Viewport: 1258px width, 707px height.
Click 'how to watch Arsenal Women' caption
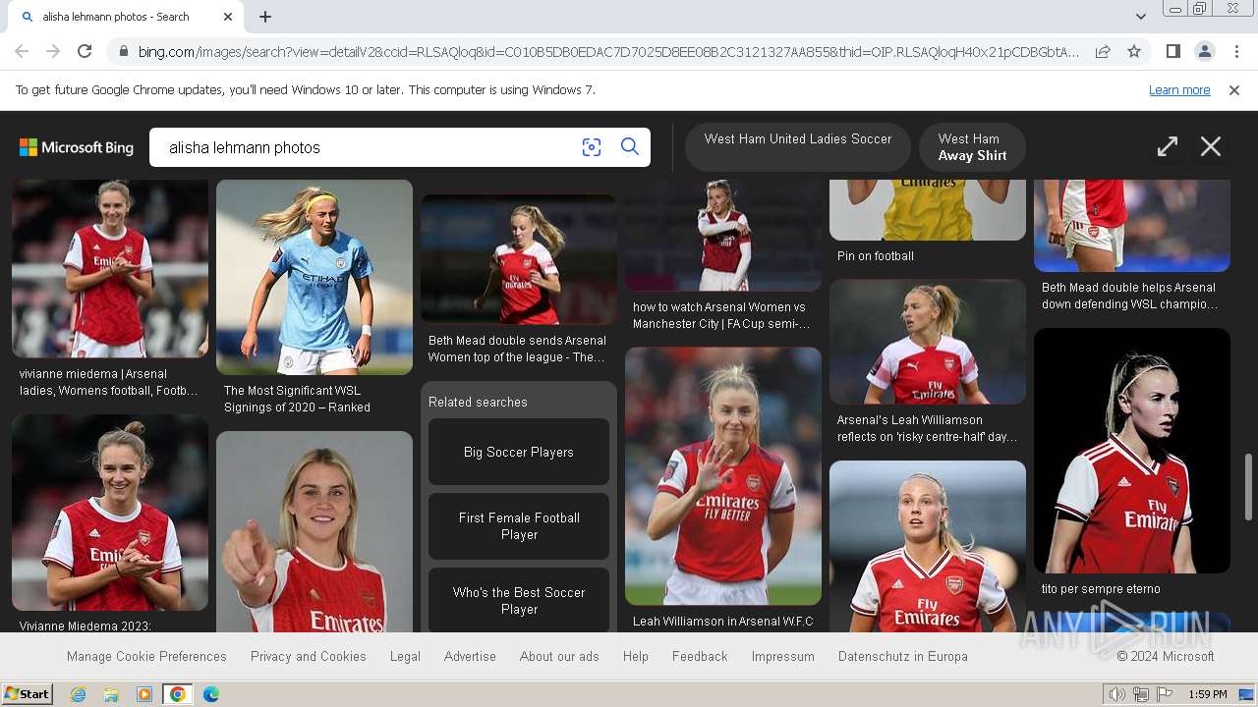point(721,315)
